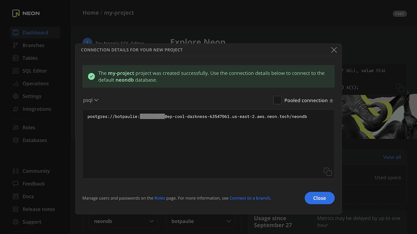
Task: Follow the Roles page link
Action: pyautogui.click(x=160, y=198)
